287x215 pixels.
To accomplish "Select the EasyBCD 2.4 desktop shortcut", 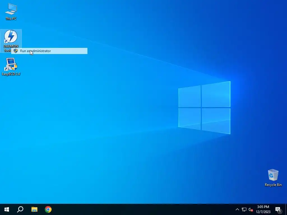I will (11, 67).
